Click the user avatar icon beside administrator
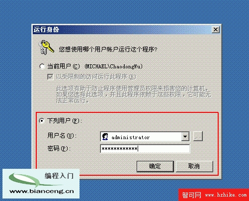 click(x=105, y=137)
